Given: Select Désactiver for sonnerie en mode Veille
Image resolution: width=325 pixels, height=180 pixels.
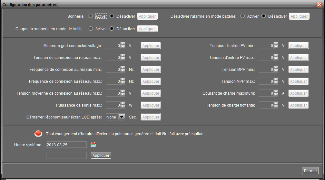Looking at the screenshot, I should (112, 29).
